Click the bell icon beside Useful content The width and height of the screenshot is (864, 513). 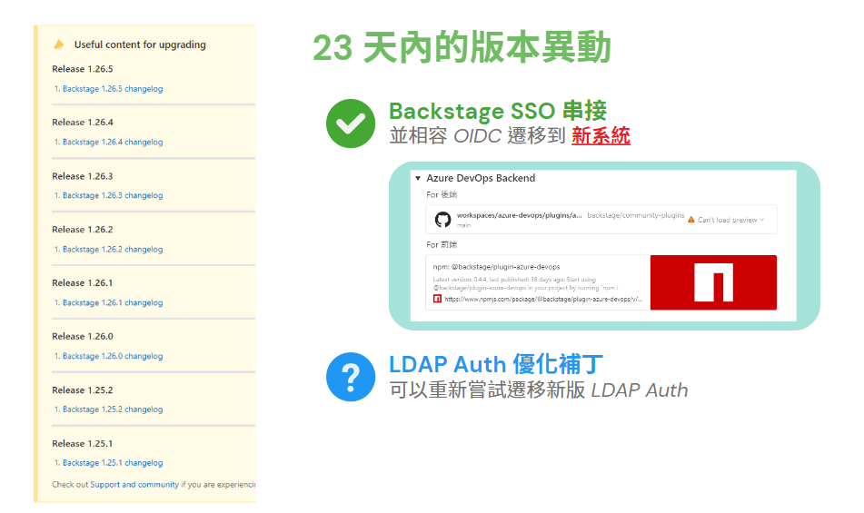(59, 44)
